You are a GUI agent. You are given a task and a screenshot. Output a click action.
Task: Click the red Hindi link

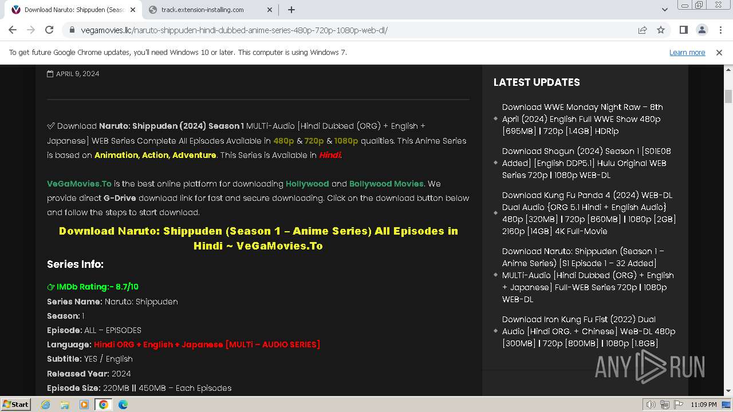click(x=330, y=155)
